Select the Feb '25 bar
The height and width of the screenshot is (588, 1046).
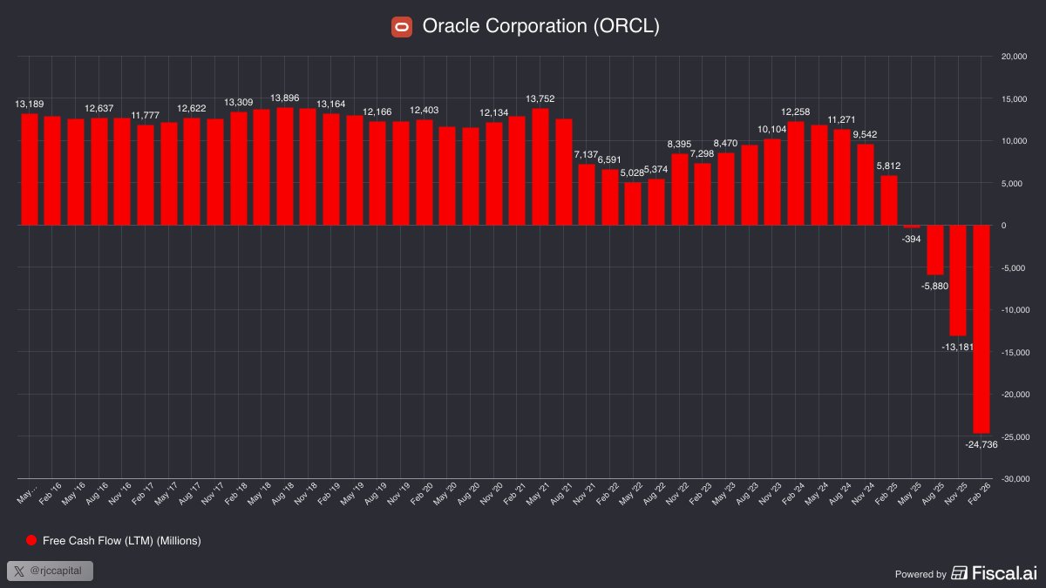889,200
